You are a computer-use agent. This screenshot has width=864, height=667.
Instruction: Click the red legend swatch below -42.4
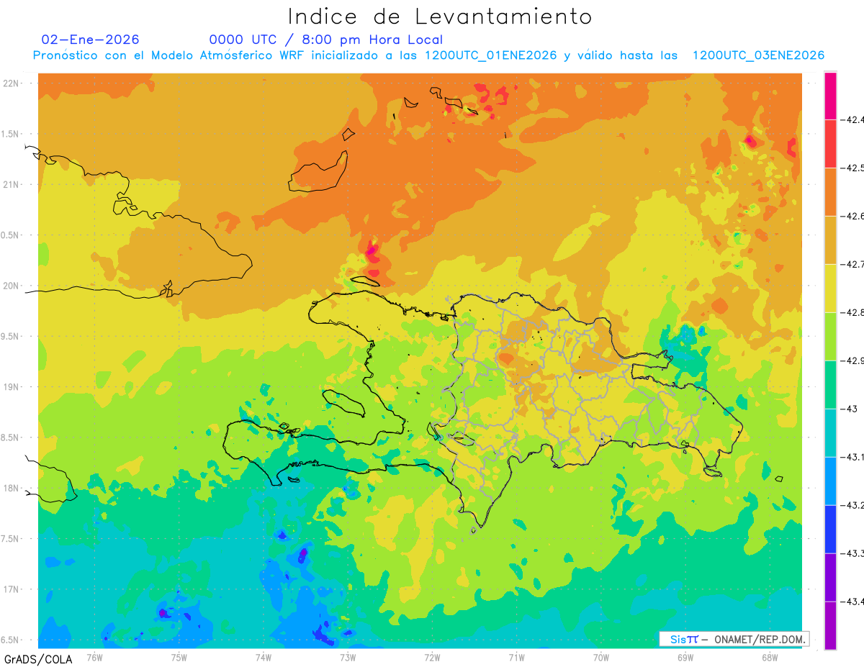click(x=830, y=143)
